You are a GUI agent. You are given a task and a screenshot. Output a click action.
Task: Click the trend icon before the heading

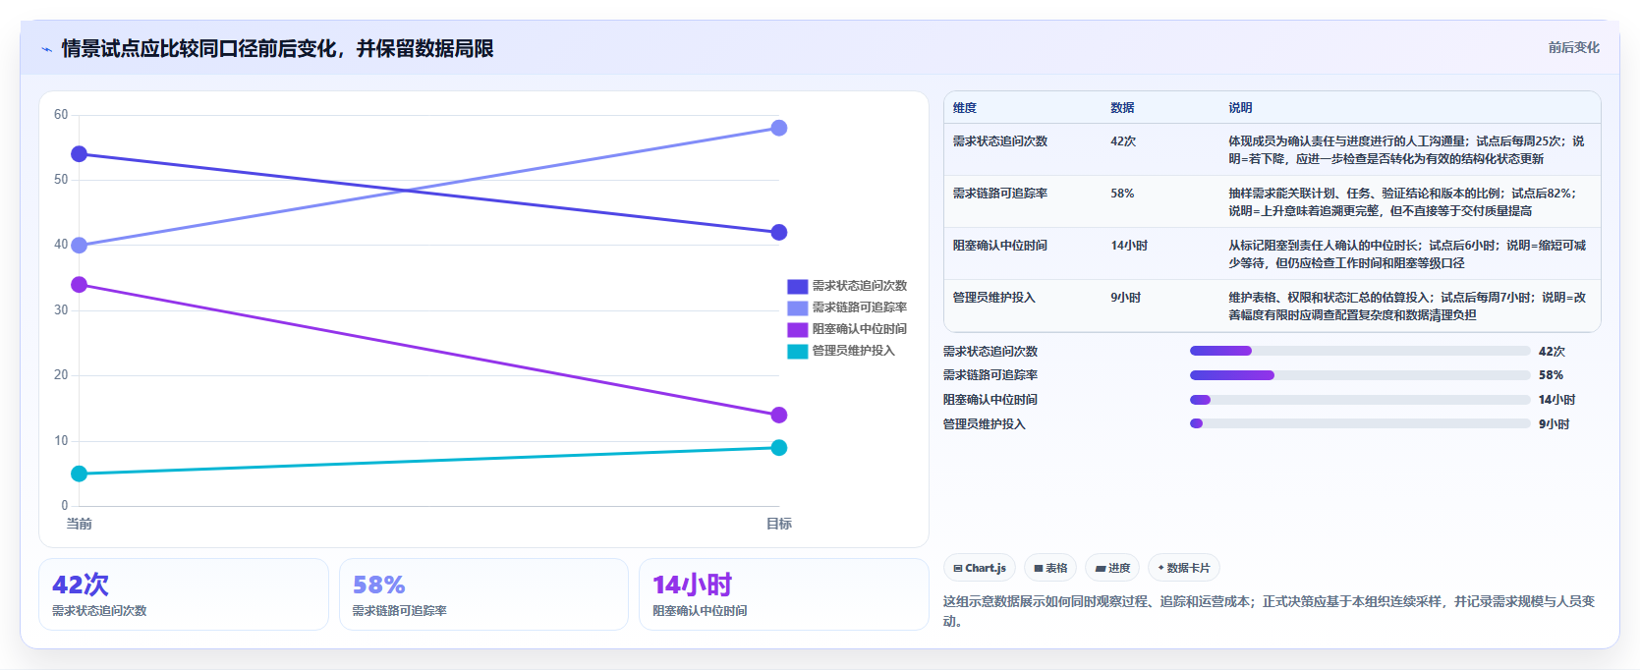click(x=46, y=49)
